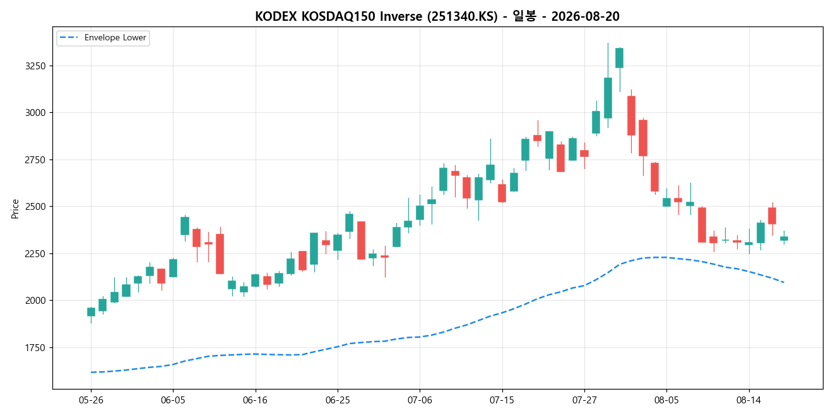Click the 07-15 date label
The width and height of the screenshot is (833, 416).
502,400
